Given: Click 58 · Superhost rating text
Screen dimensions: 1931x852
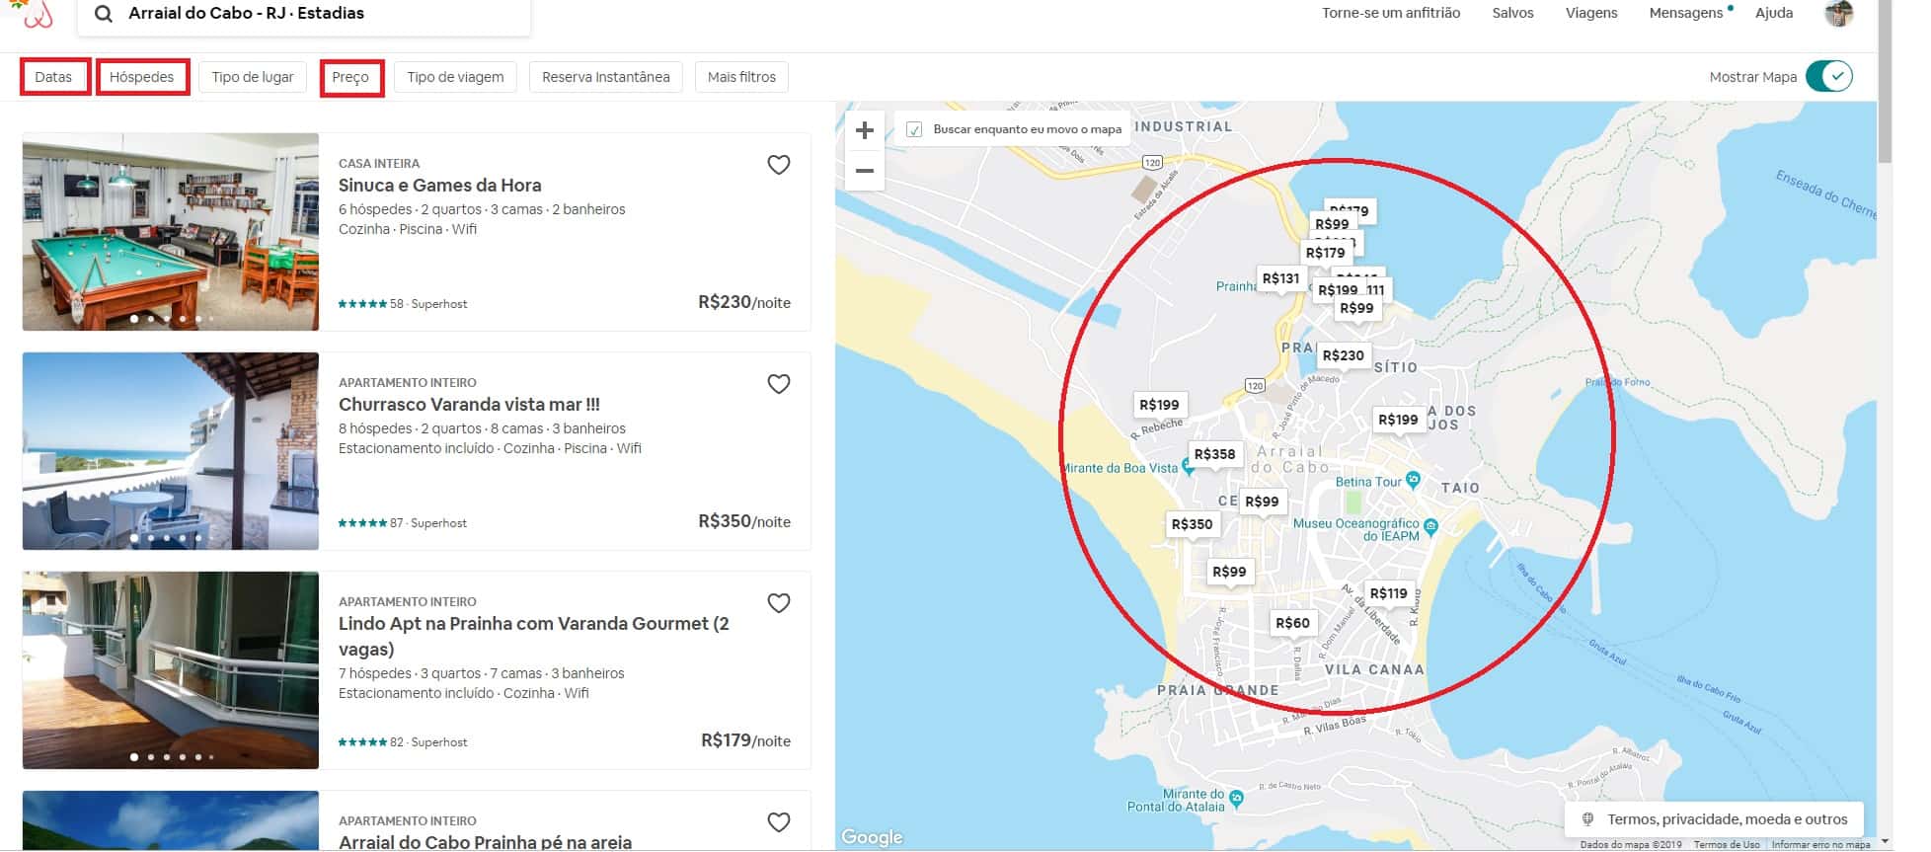Looking at the screenshot, I should (x=428, y=304).
